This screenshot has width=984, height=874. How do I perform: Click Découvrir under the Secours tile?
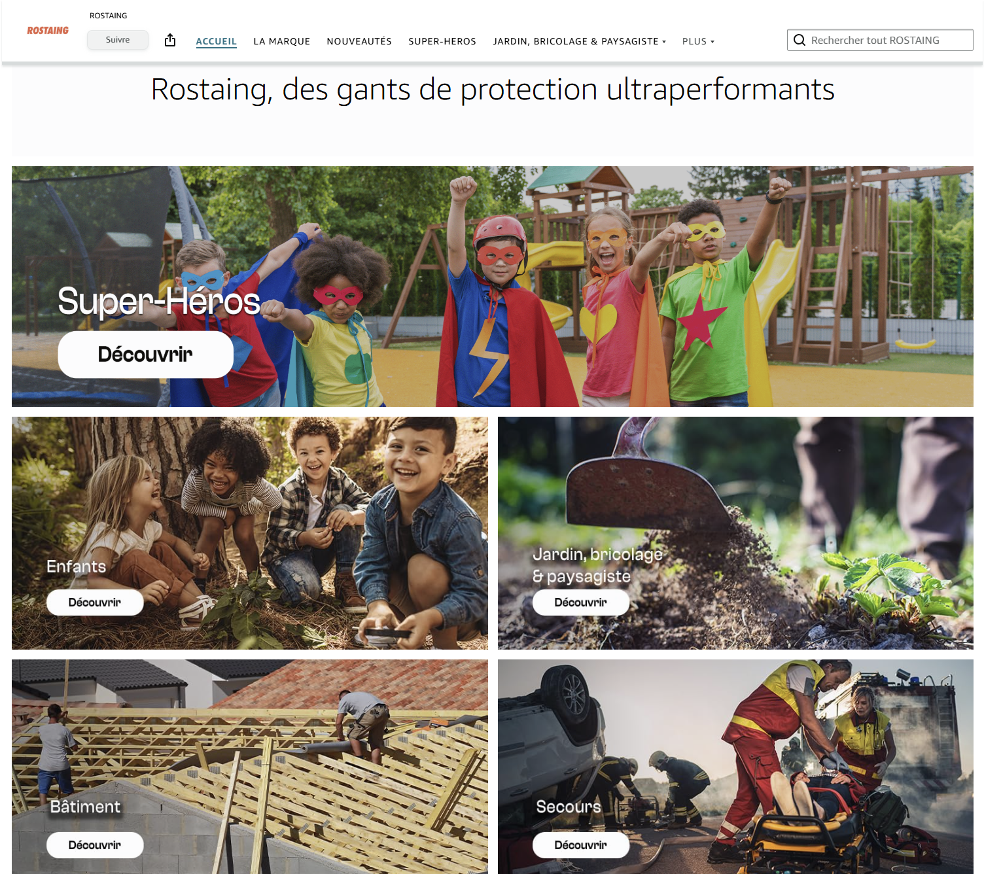581,845
